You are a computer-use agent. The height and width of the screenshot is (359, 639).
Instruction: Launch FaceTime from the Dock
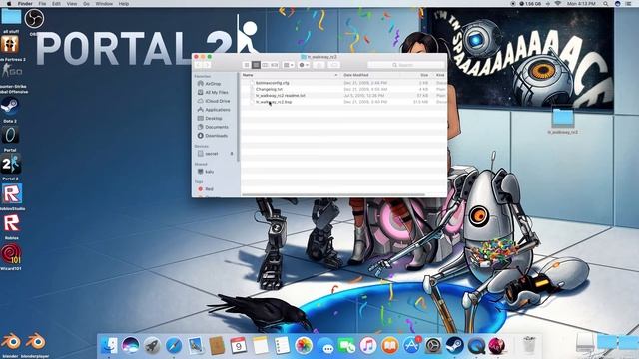[x=347, y=346]
